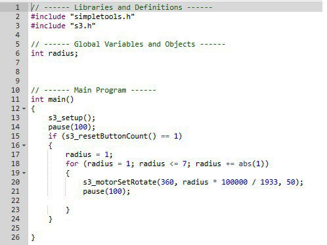Click the int radius declaration
Viewport: 327px width, 245px height.
[54, 53]
